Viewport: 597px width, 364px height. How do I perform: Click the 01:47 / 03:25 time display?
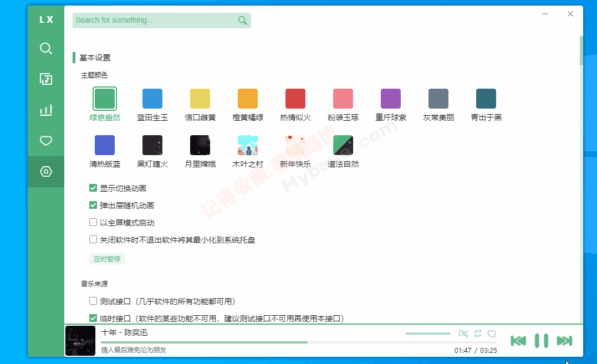pos(476,350)
